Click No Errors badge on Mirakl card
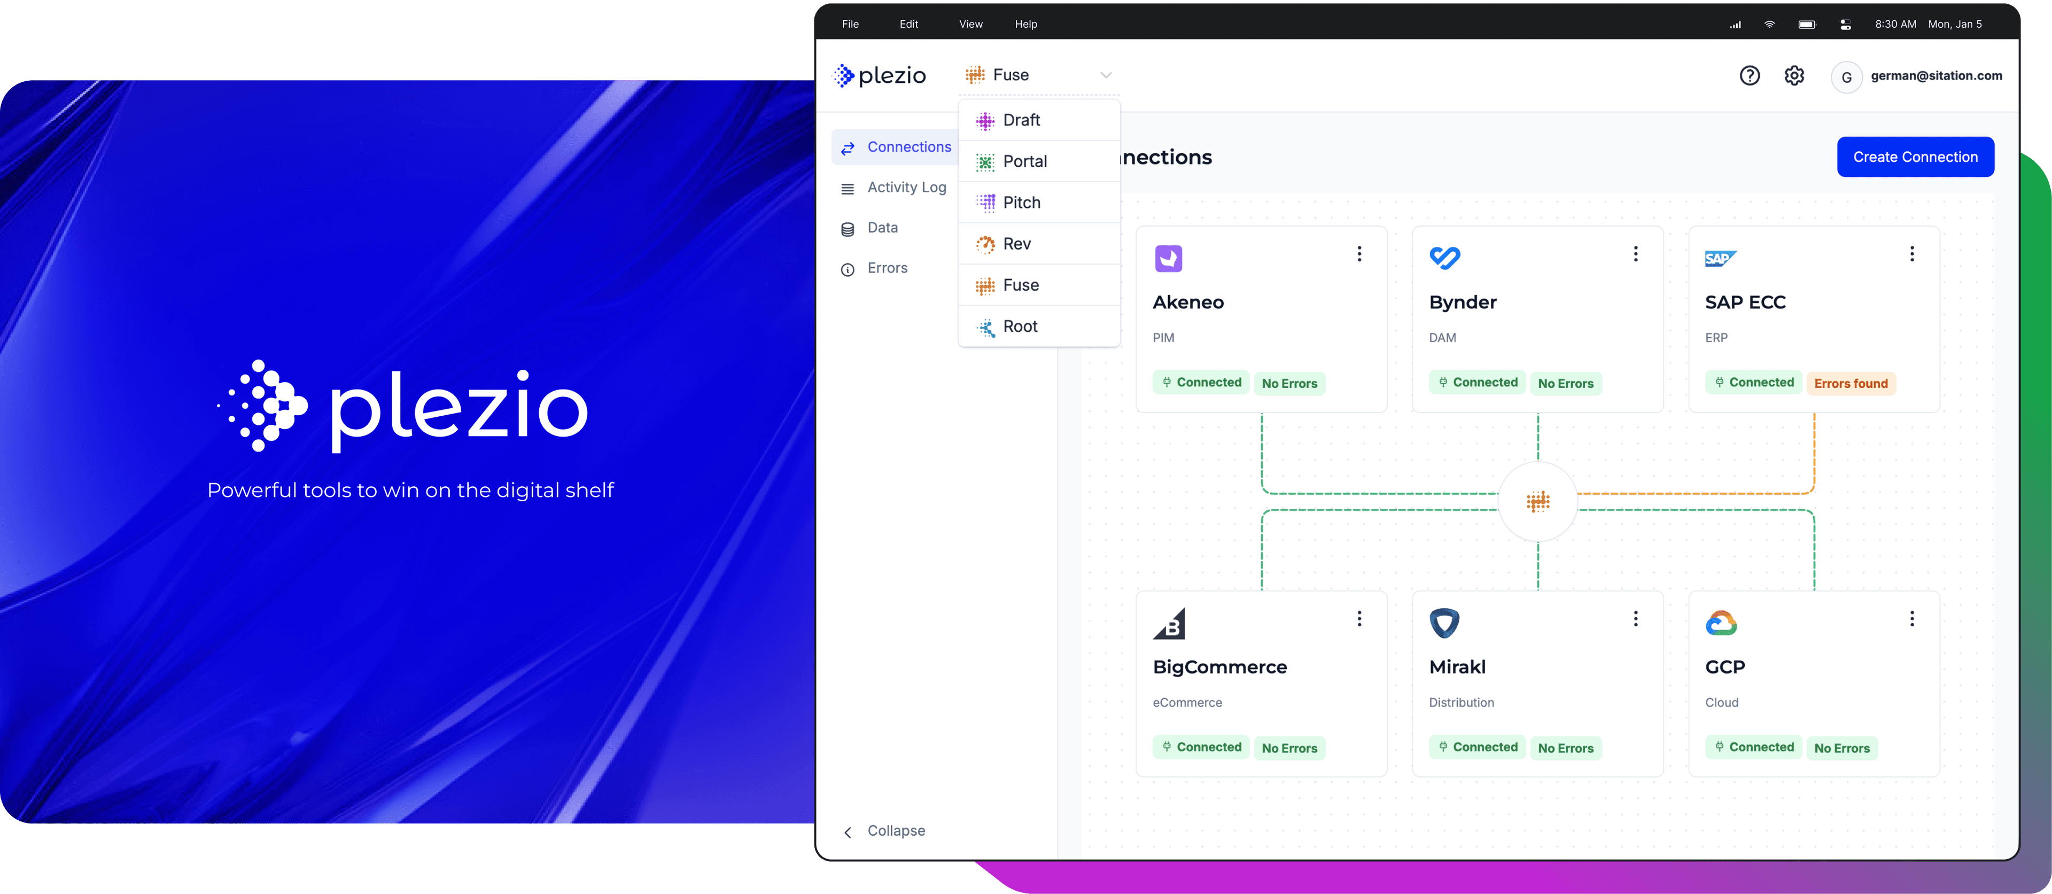2052x894 pixels. (x=1565, y=748)
